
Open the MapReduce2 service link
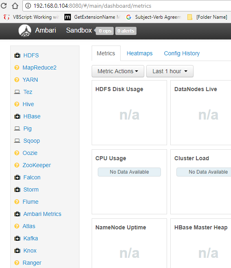tap(40, 68)
